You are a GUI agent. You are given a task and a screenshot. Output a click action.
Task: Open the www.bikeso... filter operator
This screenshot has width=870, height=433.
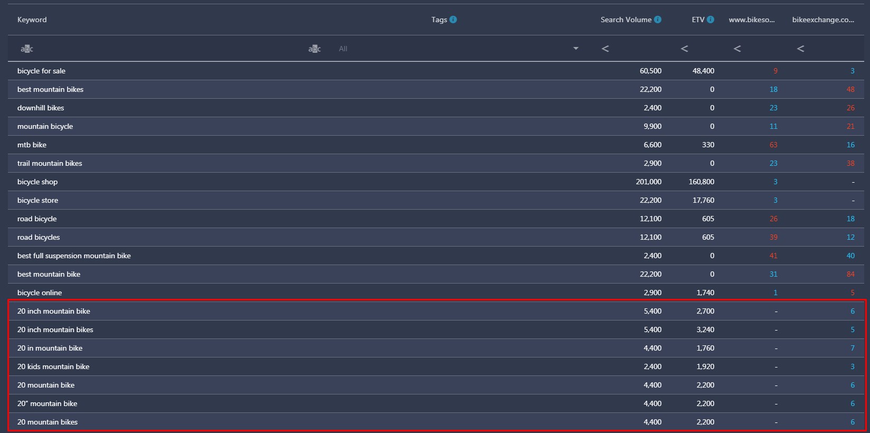click(737, 49)
